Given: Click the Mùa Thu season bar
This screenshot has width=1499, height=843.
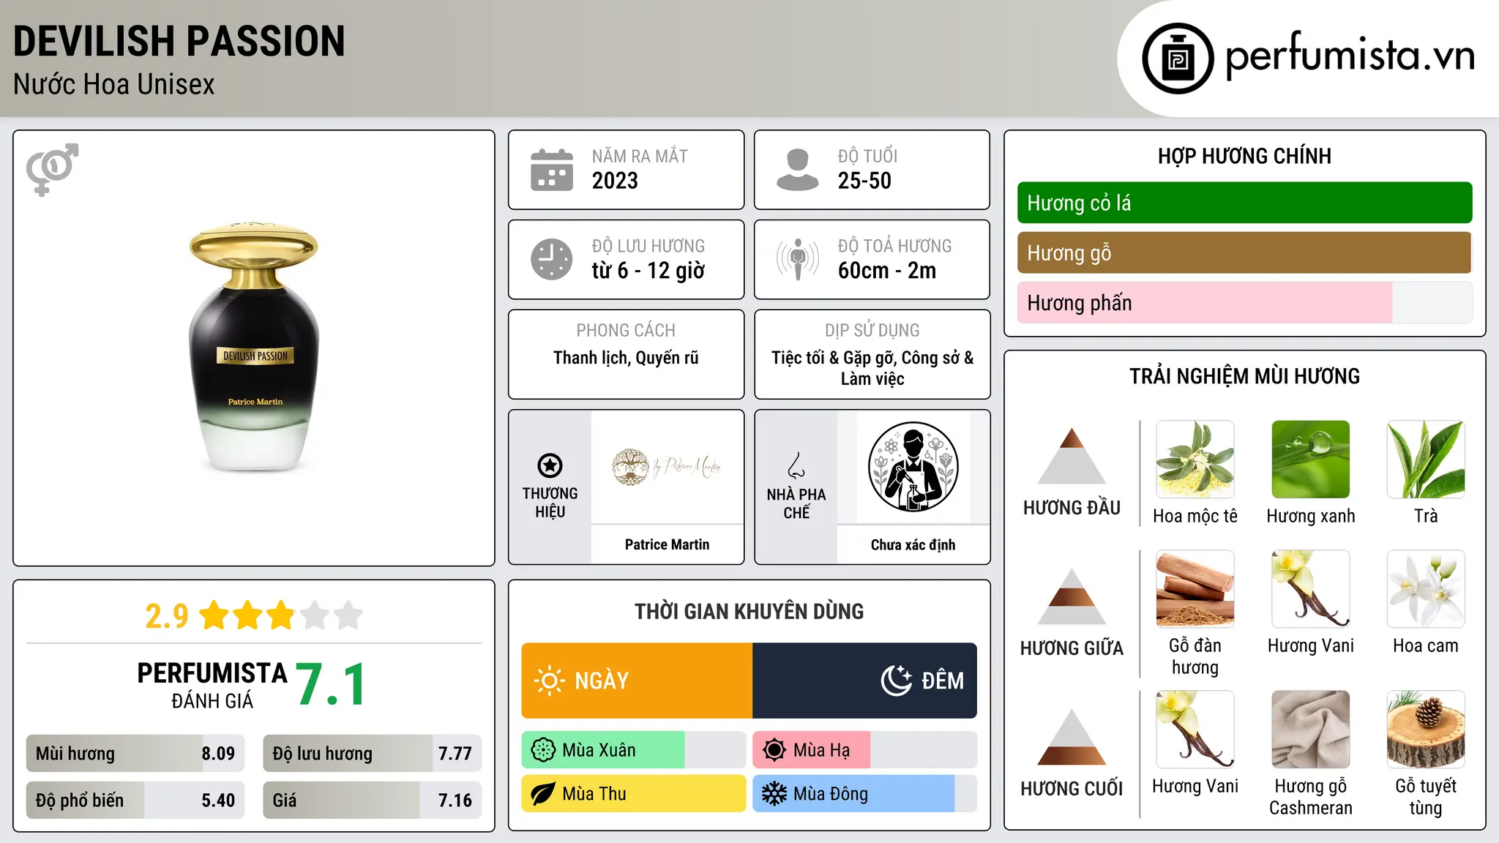Looking at the screenshot, I should pyautogui.click(x=633, y=794).
